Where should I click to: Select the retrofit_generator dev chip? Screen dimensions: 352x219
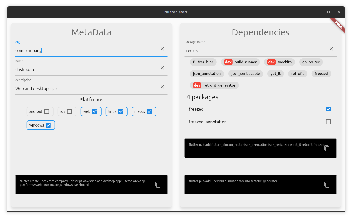point(214,85)
